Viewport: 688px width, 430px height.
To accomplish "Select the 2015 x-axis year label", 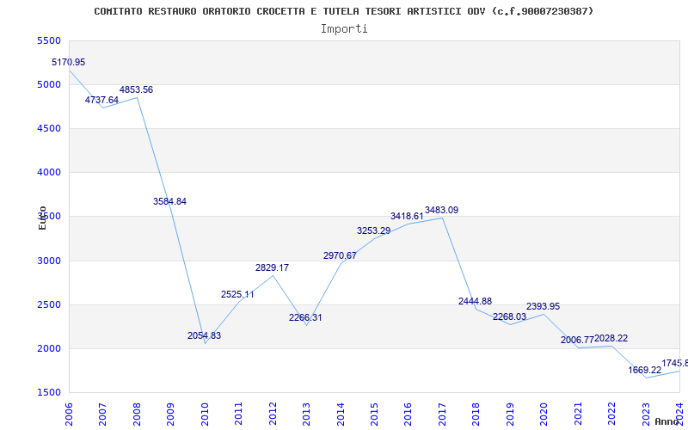I will [374, 414].
